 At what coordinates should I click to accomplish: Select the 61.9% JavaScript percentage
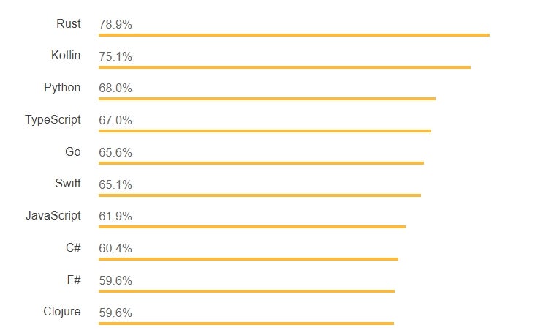click(x=115, y=216)
